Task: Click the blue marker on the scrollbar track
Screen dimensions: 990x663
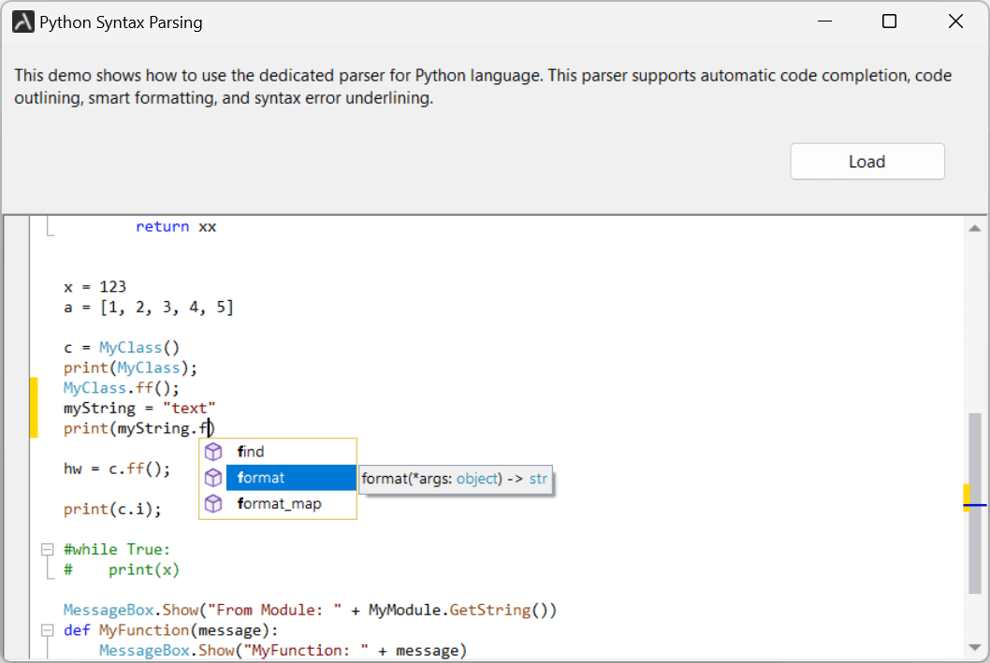Action: point(975,505)
